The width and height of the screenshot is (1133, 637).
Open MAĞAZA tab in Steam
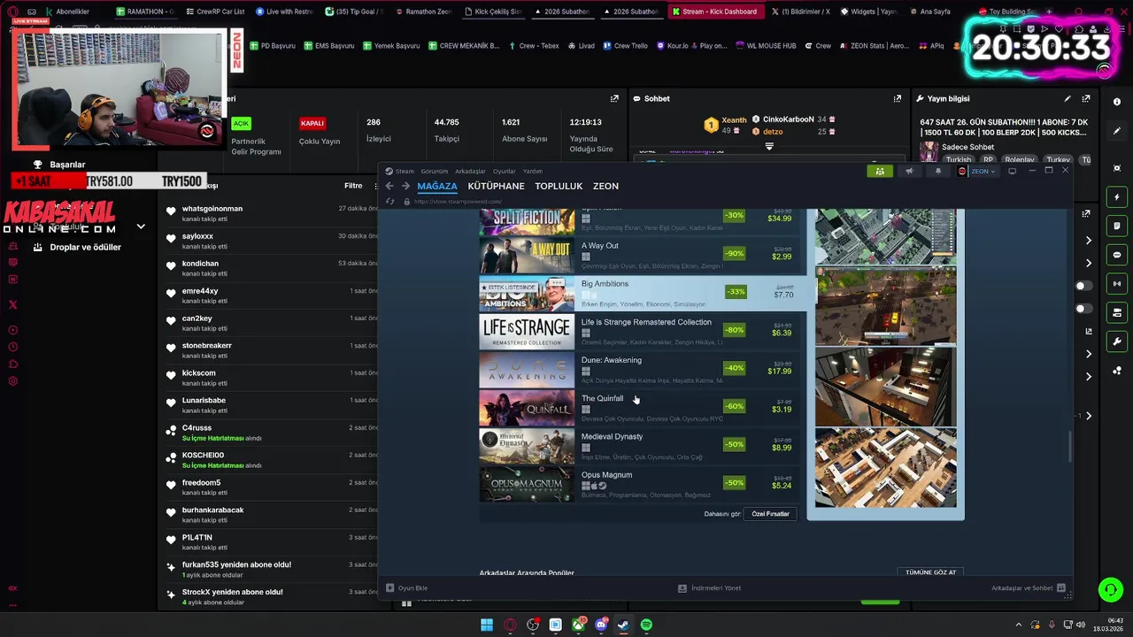(437, 186)
